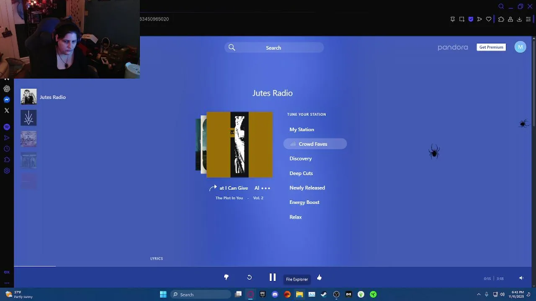Open Discord from the taskbar

tap(275, 295)
